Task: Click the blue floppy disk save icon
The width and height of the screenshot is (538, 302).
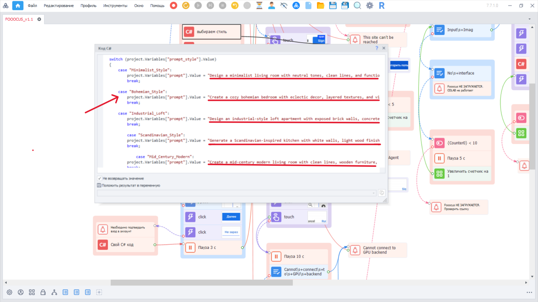Action: pyautogui.click(x=333, y=6)
